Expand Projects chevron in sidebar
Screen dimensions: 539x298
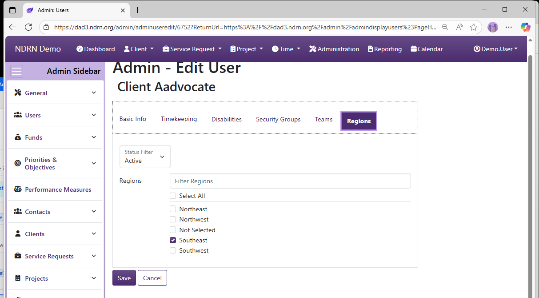pos(94,278)
